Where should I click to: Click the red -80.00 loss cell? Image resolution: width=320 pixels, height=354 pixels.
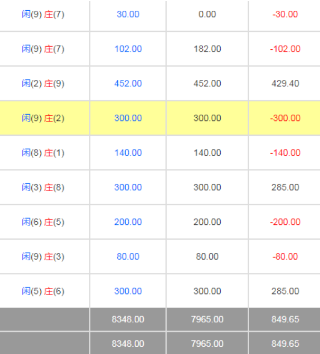(x=285, y=257)
